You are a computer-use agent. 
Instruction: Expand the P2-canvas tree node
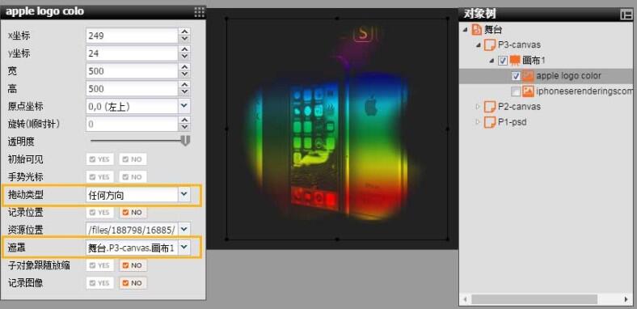click(479, 107)
